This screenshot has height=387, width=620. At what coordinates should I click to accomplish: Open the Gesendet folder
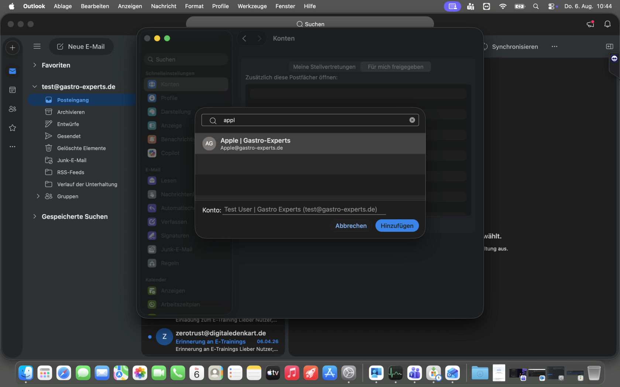(82, 136)
